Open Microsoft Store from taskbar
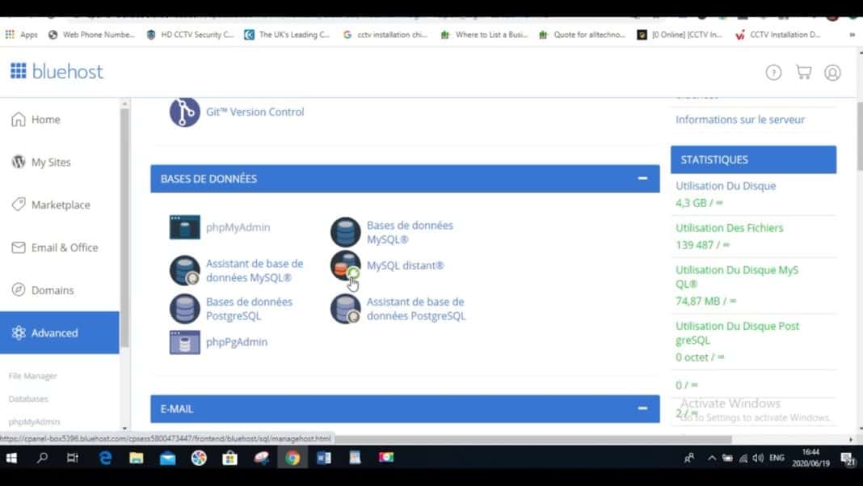This screenshot has height=486, width=863. tap(230, 458)
